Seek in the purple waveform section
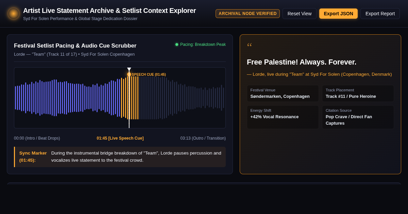 click(x=67, y=98)
